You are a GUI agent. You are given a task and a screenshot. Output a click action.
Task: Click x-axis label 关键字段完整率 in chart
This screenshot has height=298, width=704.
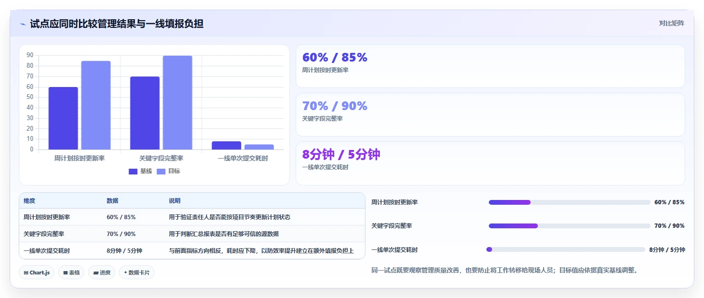pos(161,158)
